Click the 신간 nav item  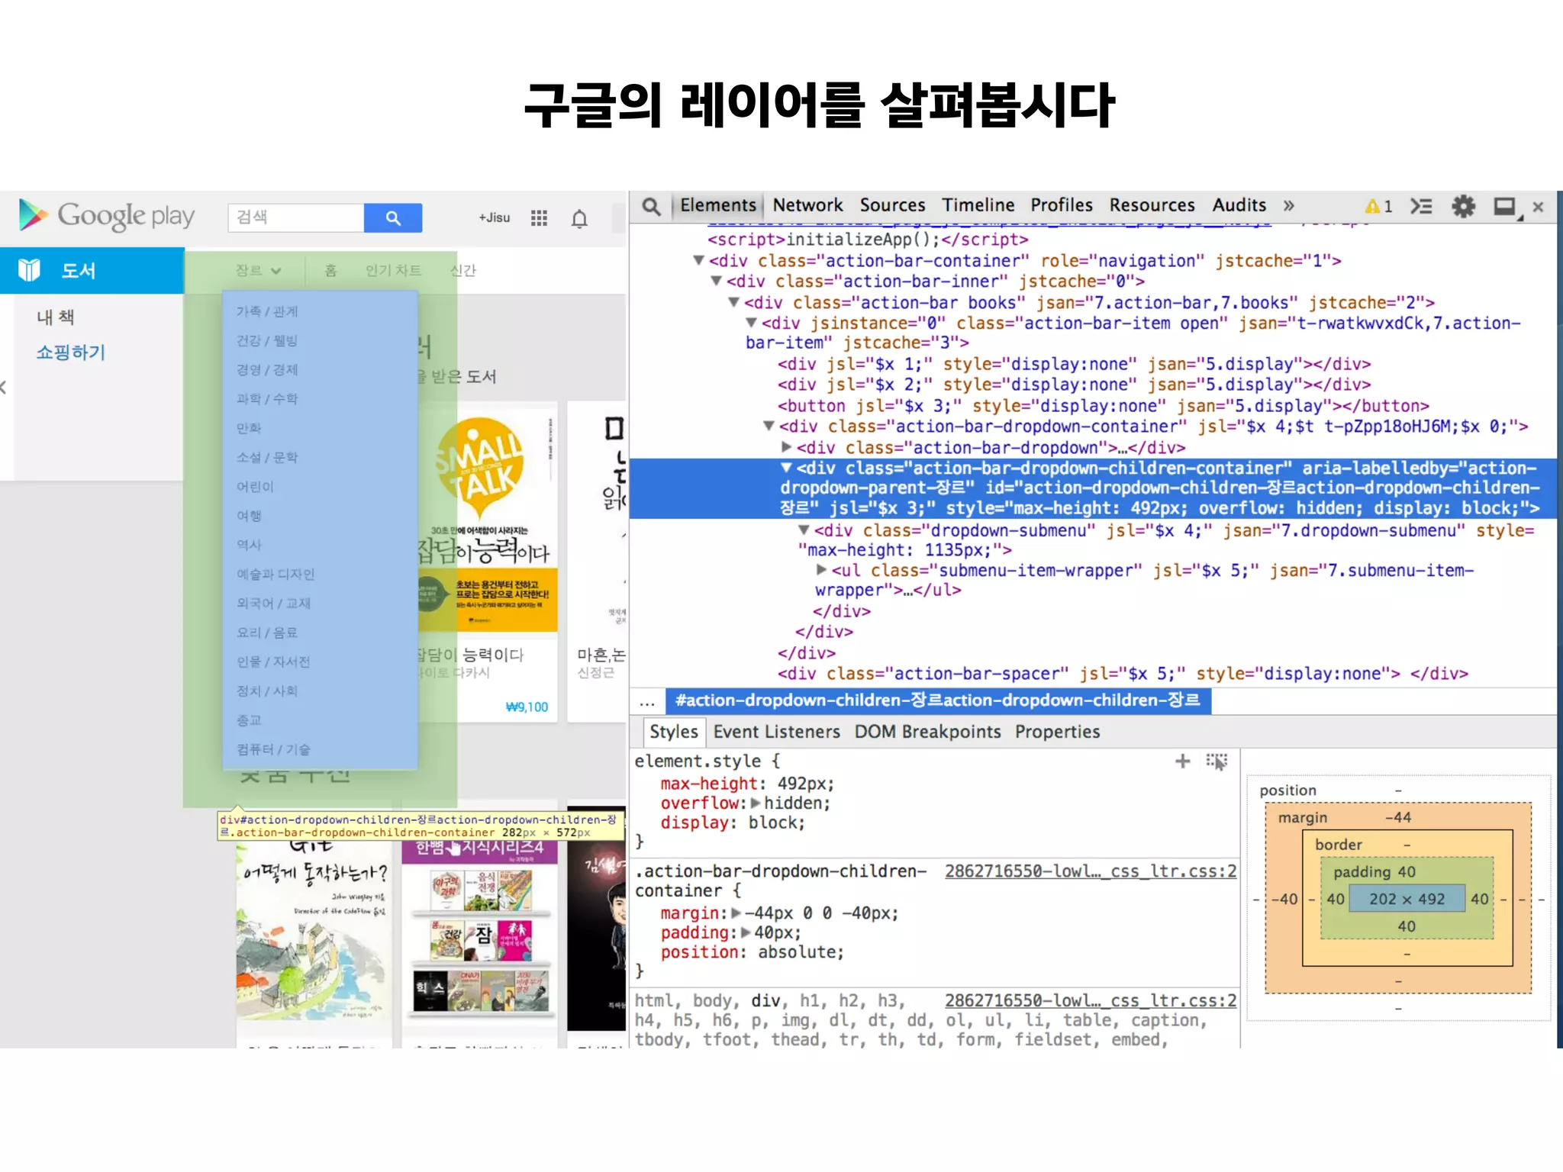(x=462, y=270)
